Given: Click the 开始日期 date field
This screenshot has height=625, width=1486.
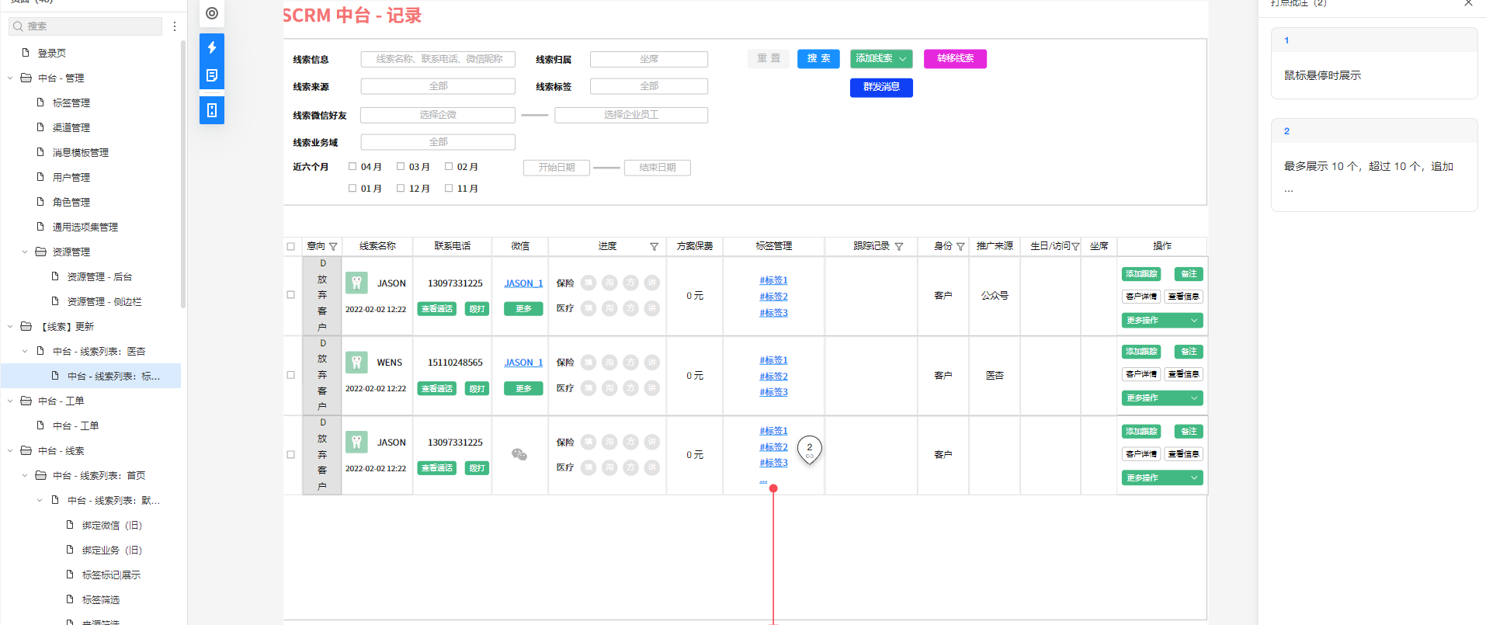Looking at the screenshot, I should point(557,168).
